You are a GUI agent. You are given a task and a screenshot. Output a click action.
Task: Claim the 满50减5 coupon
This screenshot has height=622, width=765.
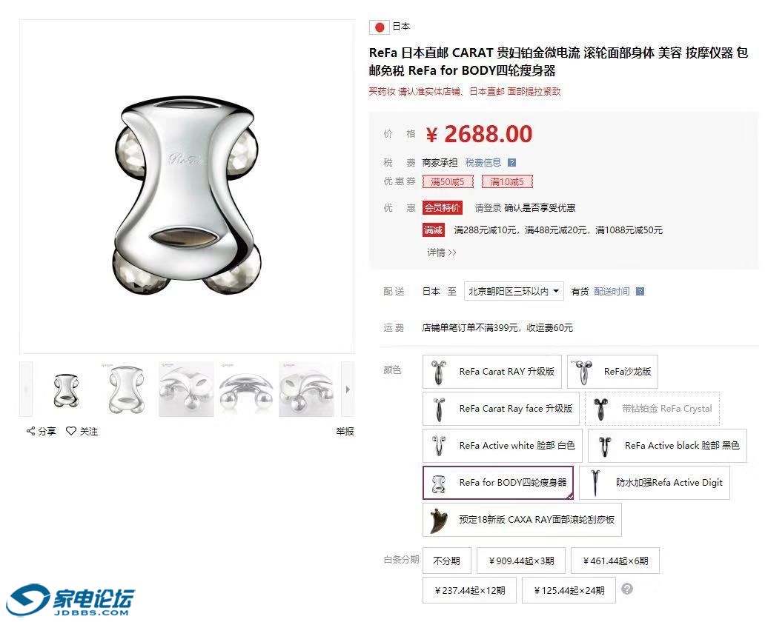click(x=448, y=182)
